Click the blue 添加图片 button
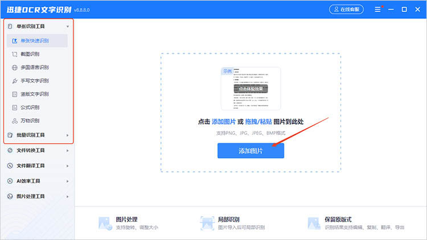Image resolution: width=427 pixels, height=240 pixels. click(x=251, y=151)
